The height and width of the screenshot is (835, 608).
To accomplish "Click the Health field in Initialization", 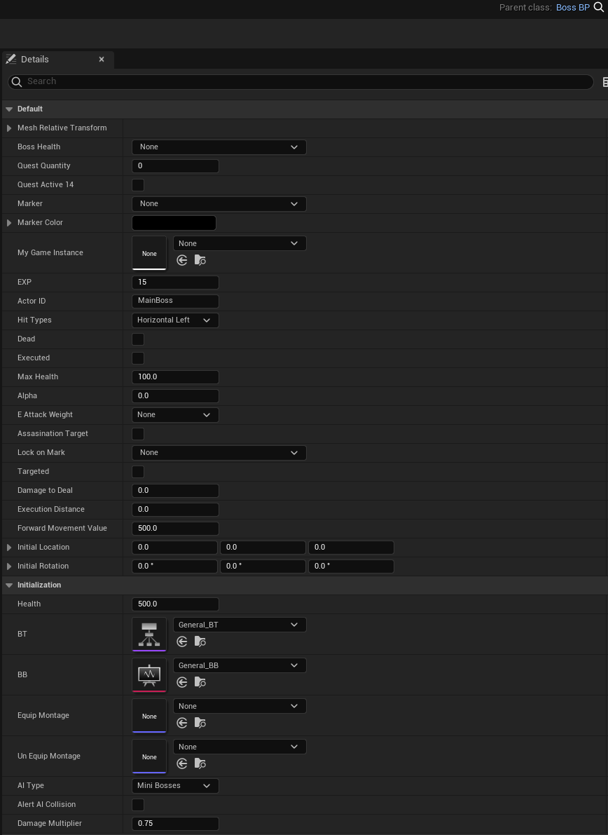I will (x=175, y=604).
